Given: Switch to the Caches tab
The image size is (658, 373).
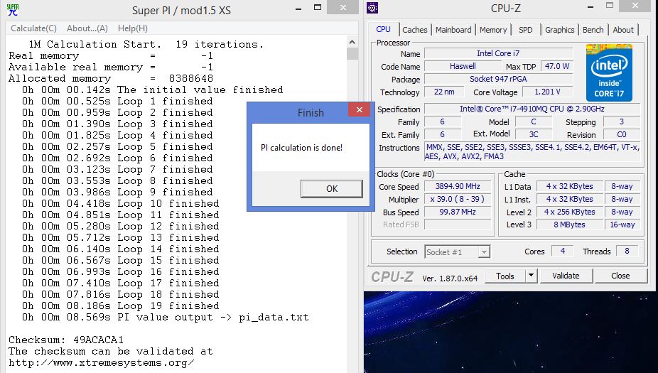Looking at the screenshot, I should (x=414, y=30).
